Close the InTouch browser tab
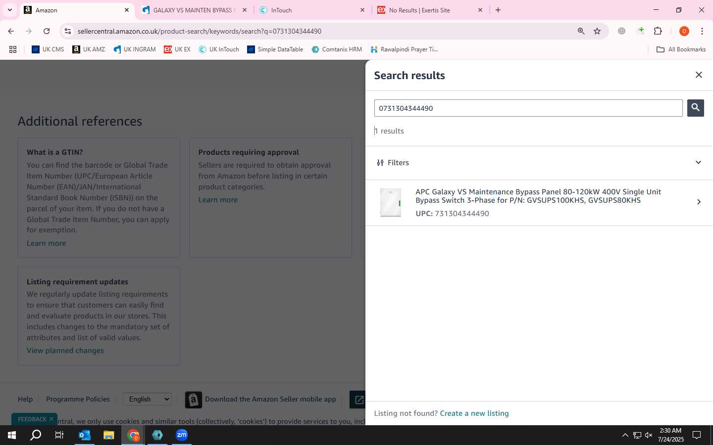 pyautogui.click(x=362, y=10)
